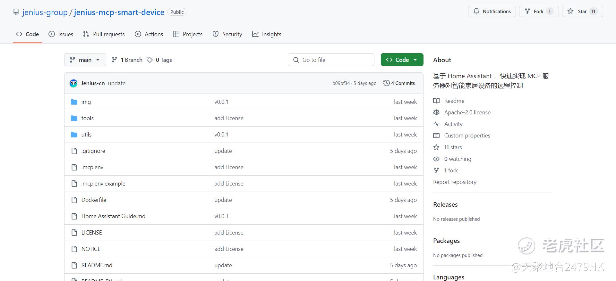Go to the Actions tab

[149, 34]
